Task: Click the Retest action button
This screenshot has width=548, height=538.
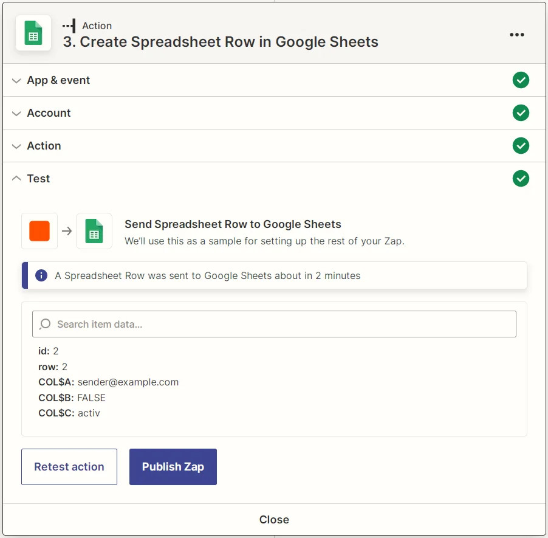Action: tap(69, 466)
